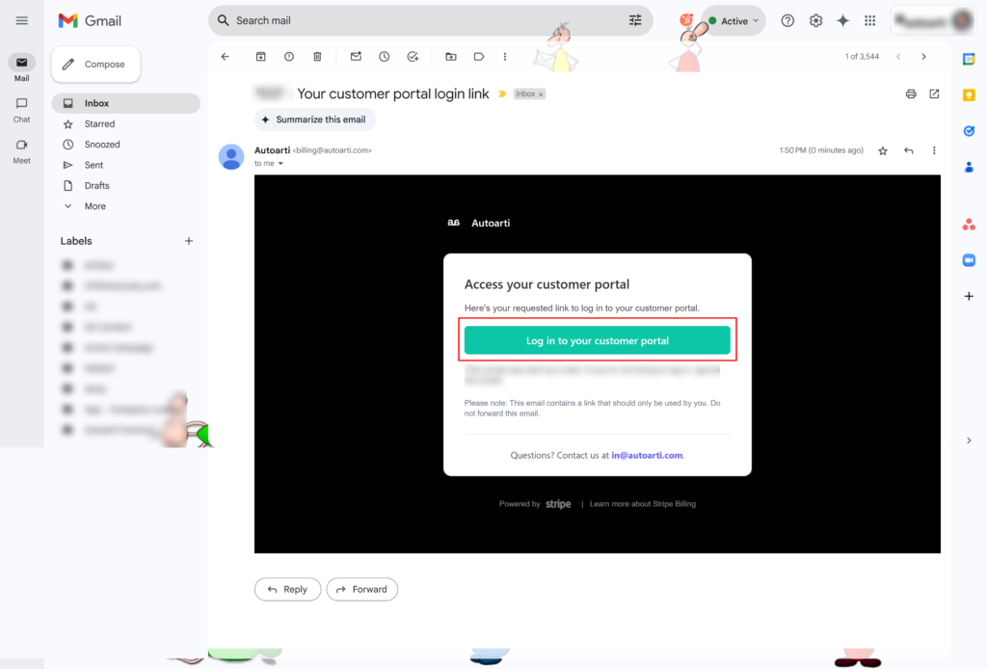
Task: Open Google Calendar in side panel
Action: [969, 59]
